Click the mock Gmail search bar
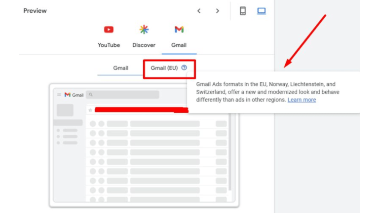The image size is (379, 213). click(122, 95)
